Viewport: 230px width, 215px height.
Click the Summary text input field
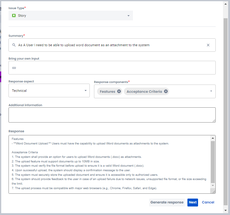(x=110, y=45)
